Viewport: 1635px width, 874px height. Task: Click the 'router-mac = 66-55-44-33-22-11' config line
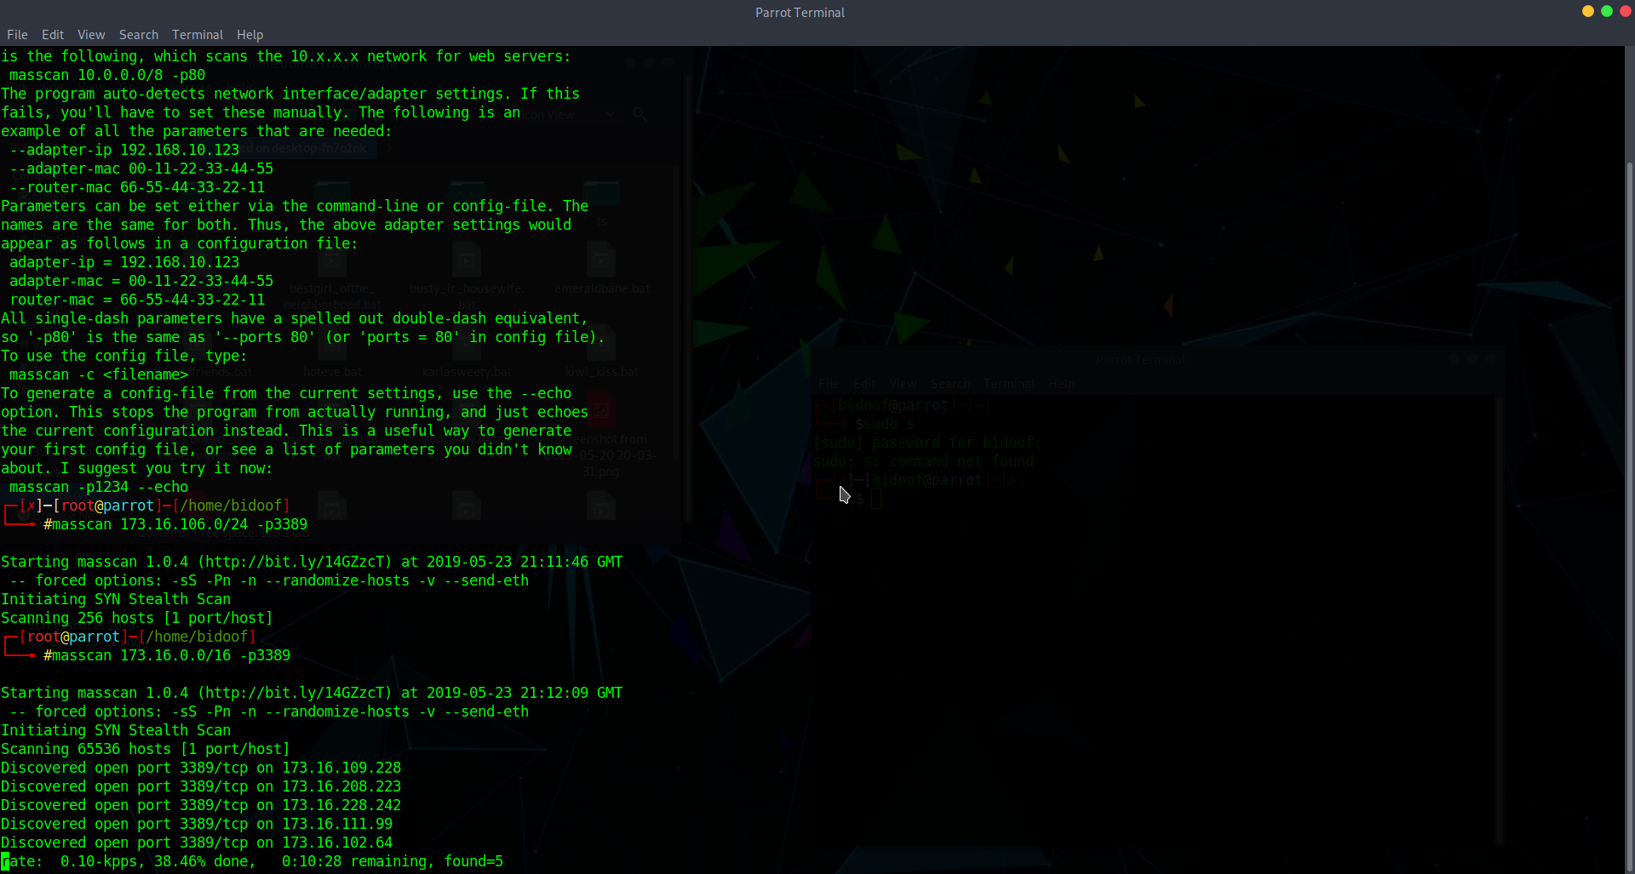tap(137, 300)
